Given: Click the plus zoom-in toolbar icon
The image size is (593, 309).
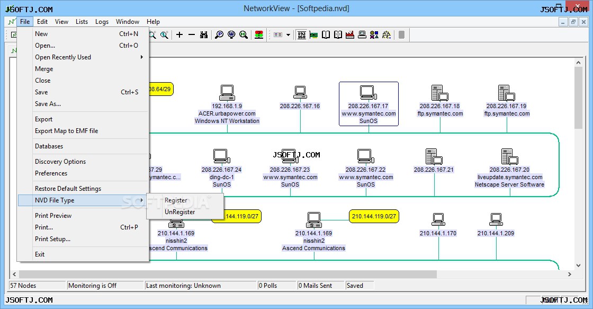Looking at the screenshot, I should pyautogui.click(x=179, y=35).
